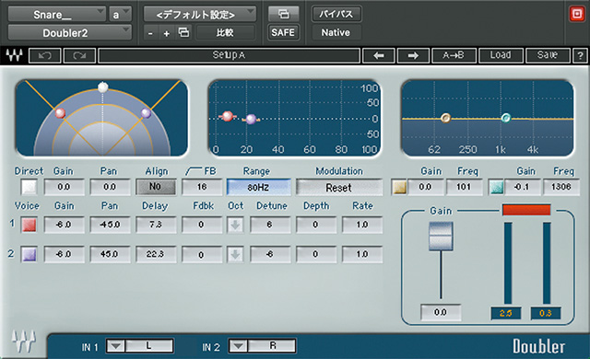Image resolution: width=590 pixels, height=359 pixels.
Task: Open the insert slot 'a' dropdown
Action: click(x=121, y=15)
